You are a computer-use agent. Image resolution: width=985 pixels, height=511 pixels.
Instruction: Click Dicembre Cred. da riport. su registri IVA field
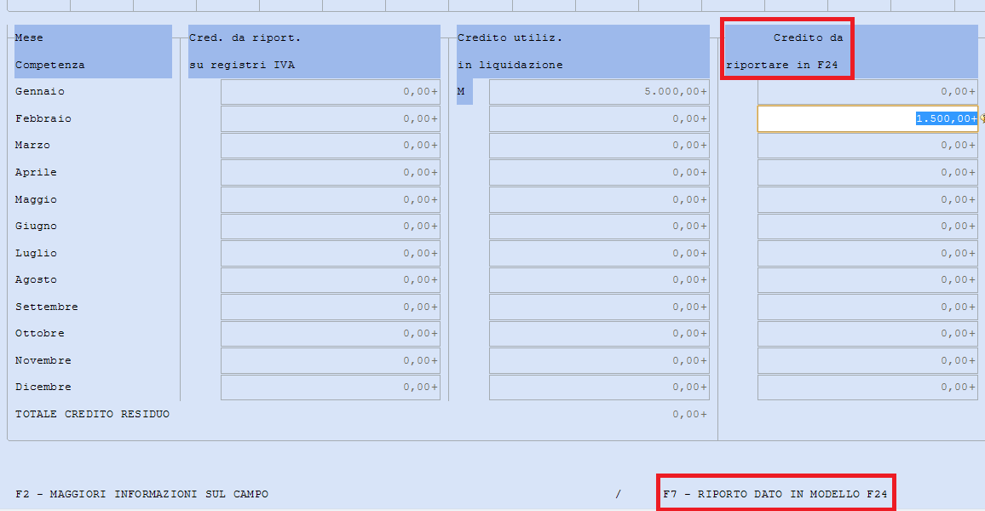pyautogui.click(x=331, y=388)
